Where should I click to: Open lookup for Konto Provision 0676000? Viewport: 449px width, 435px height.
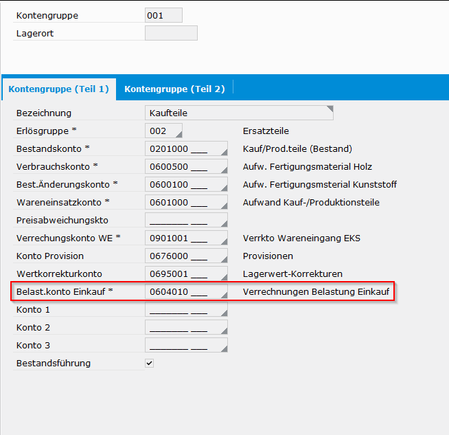(224, 259)
